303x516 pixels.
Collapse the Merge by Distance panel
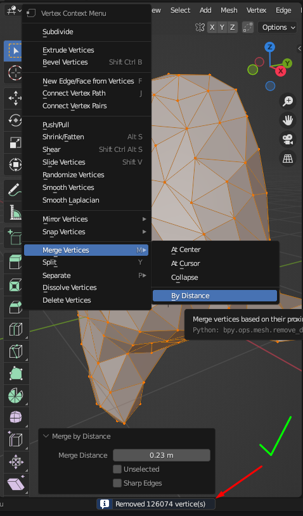tap(46, 436)
